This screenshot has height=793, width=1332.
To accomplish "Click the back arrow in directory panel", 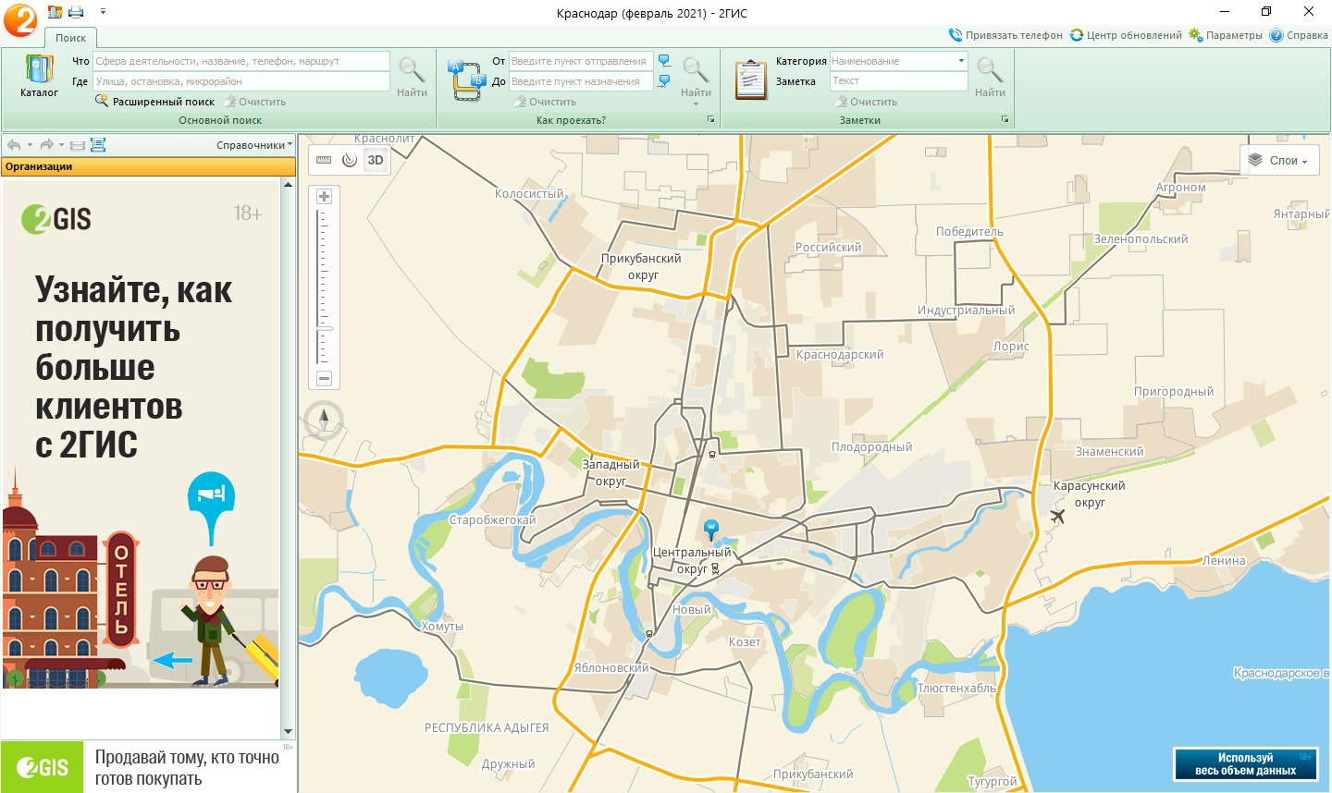I will (14, 145).
